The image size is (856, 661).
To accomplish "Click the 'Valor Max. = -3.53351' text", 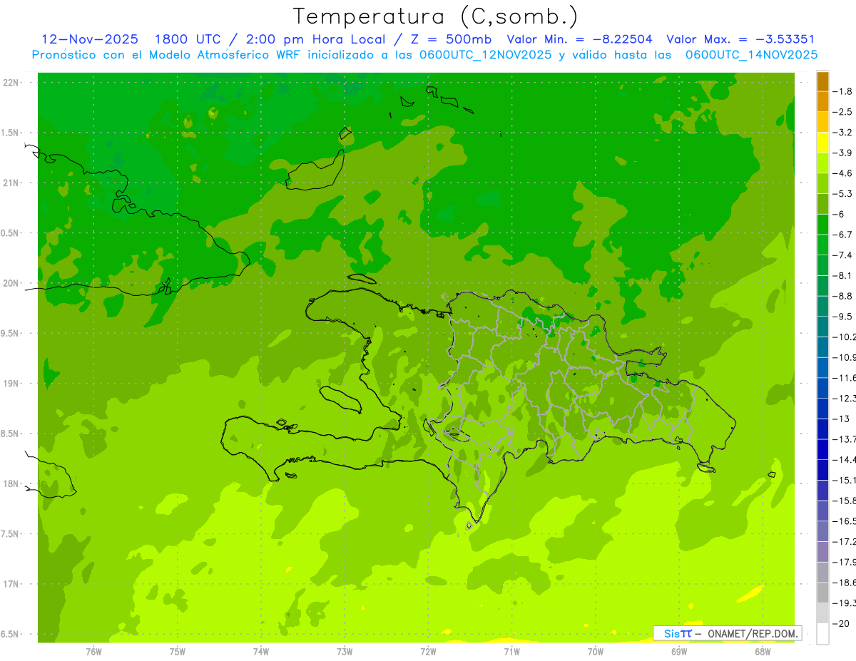I will [x=740, y=39].
